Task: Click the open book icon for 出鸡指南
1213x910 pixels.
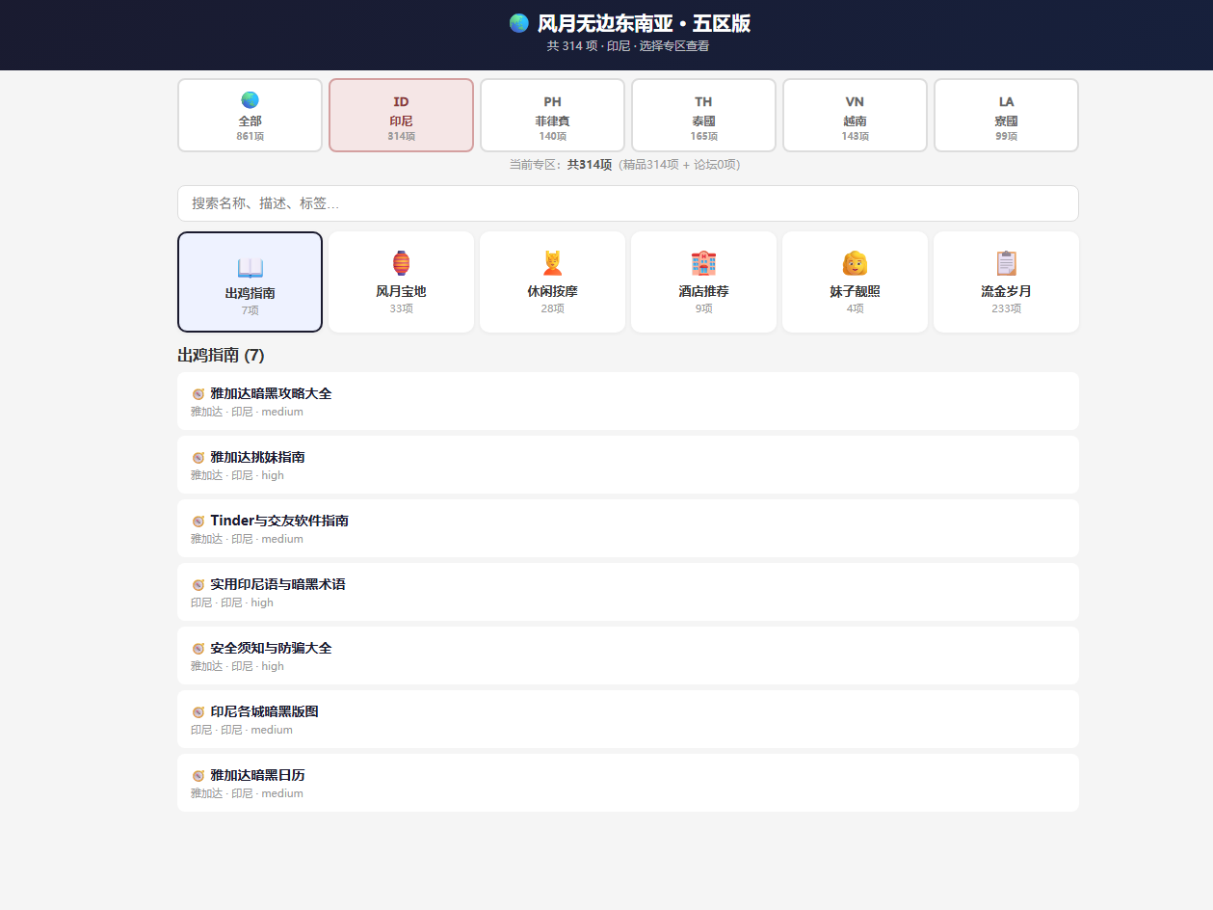Action: (250, 268)
